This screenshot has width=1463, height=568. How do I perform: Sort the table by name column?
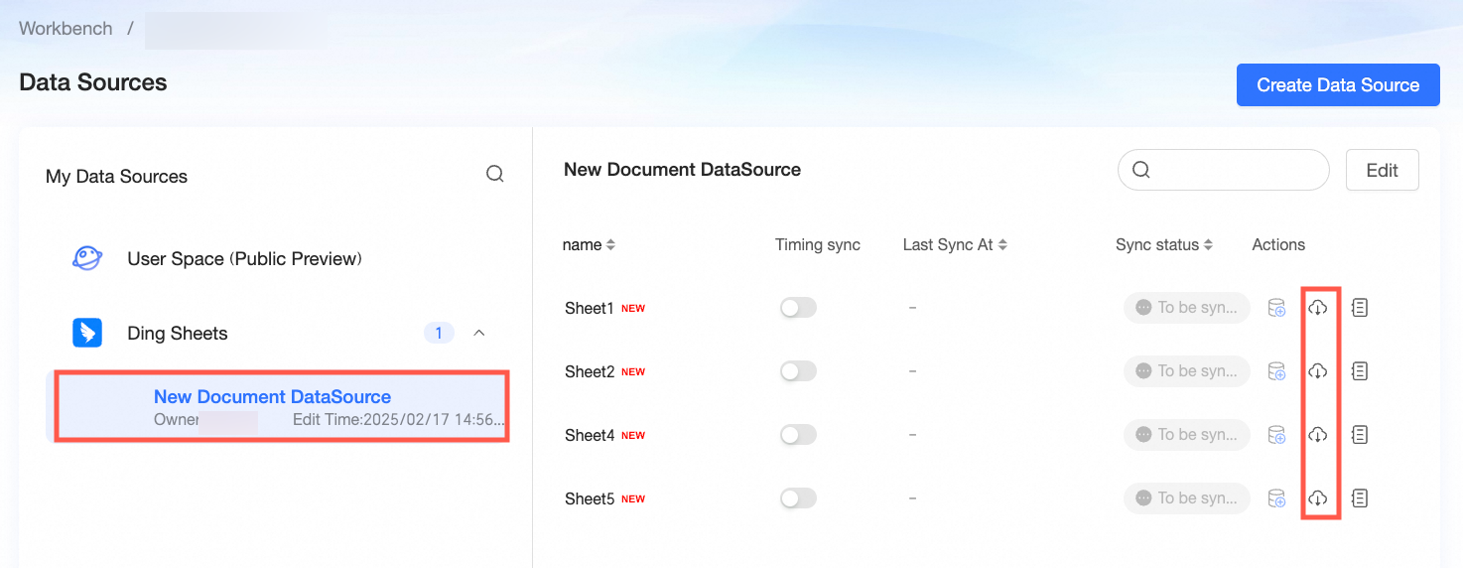pyautogui.click(x=589, y=244)
